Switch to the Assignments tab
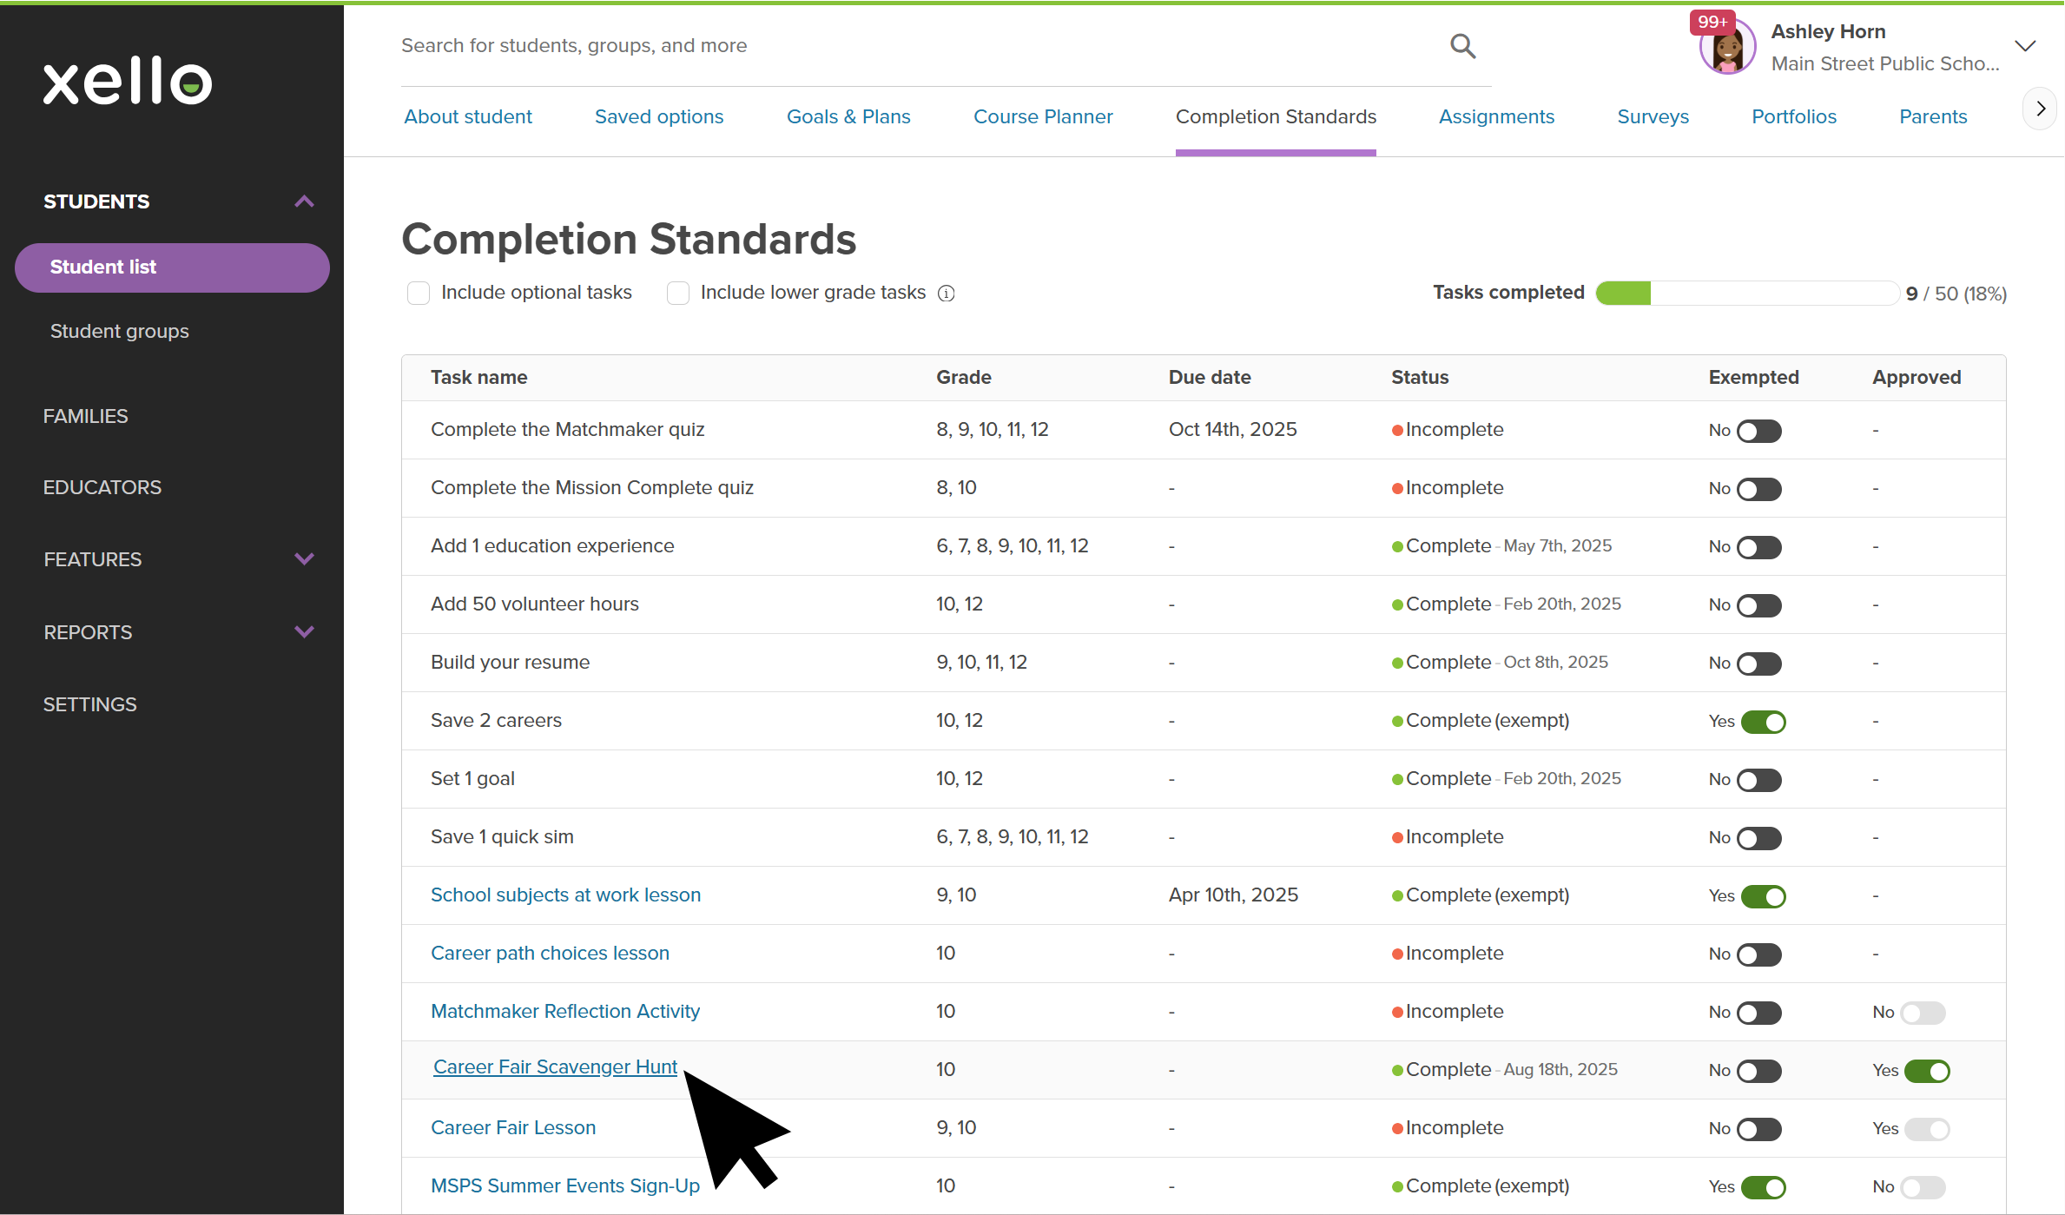 (1496, 116)
